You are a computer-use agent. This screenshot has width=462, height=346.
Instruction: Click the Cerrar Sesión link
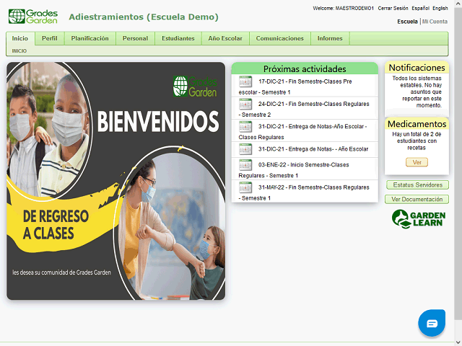click(393, 8)
